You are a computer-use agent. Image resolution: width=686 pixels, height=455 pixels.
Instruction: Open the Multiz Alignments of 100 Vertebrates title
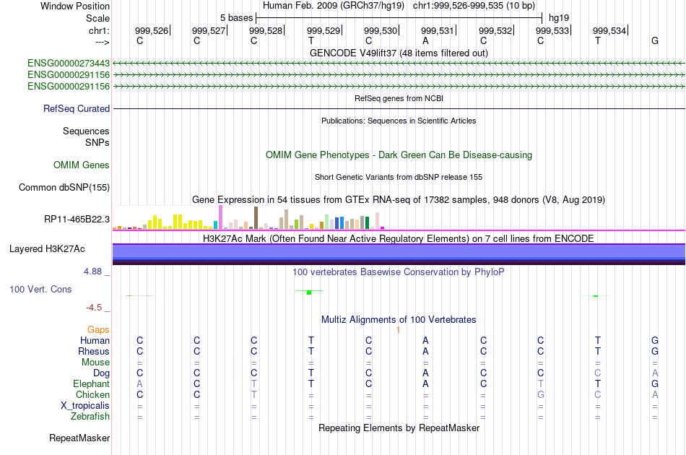tap(399, 320)
